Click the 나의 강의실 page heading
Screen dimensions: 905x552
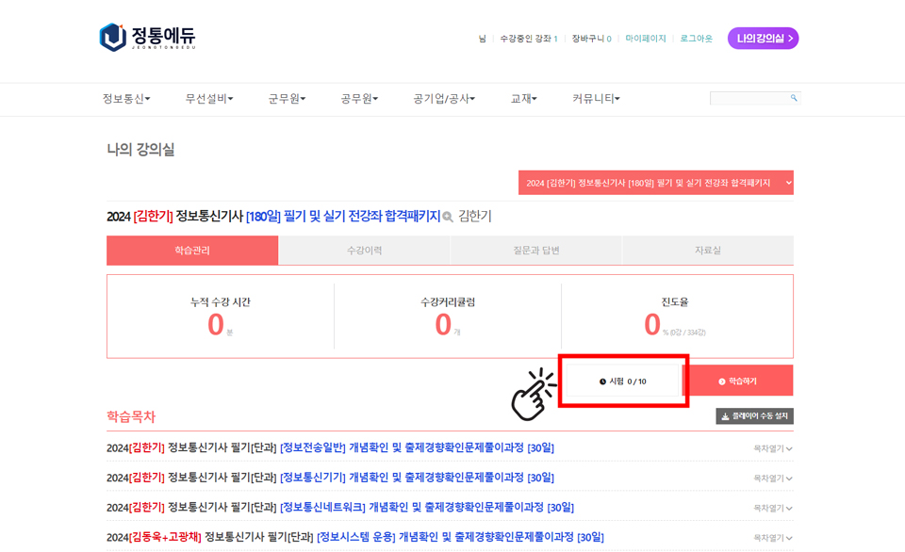coord(140,150)
